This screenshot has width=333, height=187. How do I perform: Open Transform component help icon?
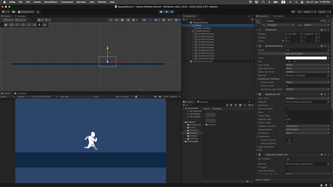pyautogui.click(x=322, y=30)
